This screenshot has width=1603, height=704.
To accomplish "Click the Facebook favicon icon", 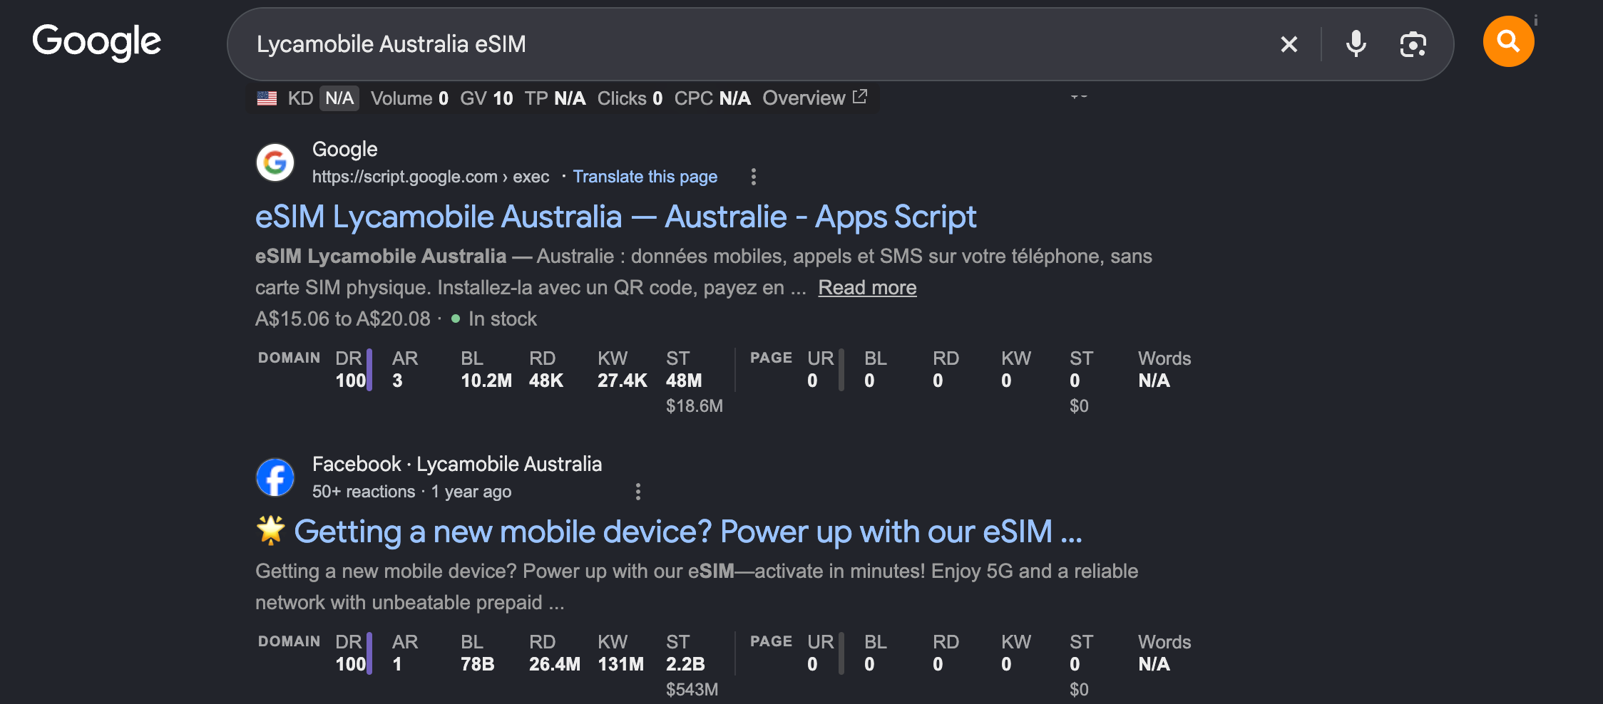I will click(x=275, y=477).
